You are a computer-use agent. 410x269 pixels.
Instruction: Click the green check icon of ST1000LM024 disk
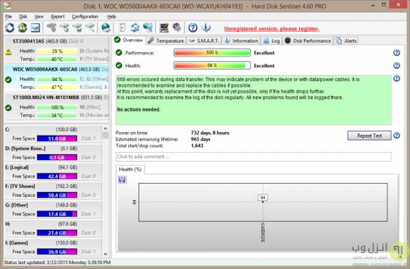[8, 108]
